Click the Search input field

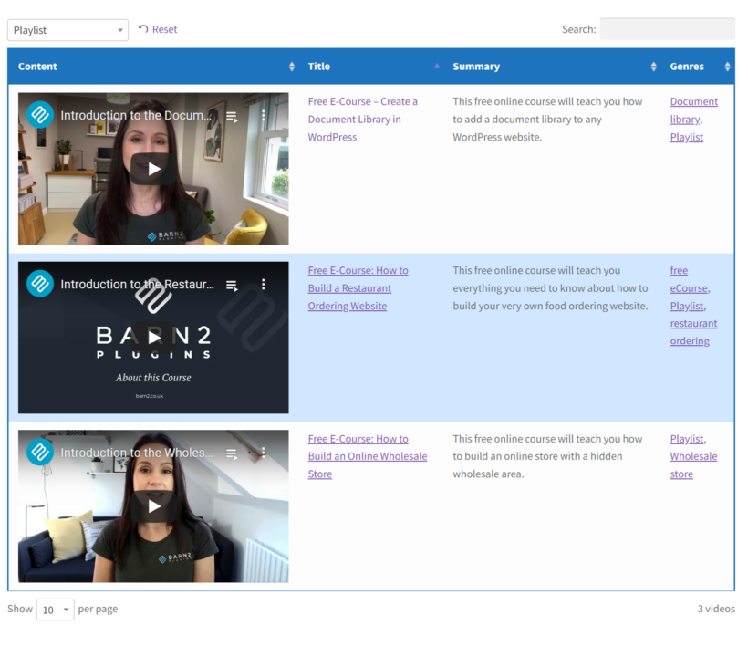click(667, 29)
